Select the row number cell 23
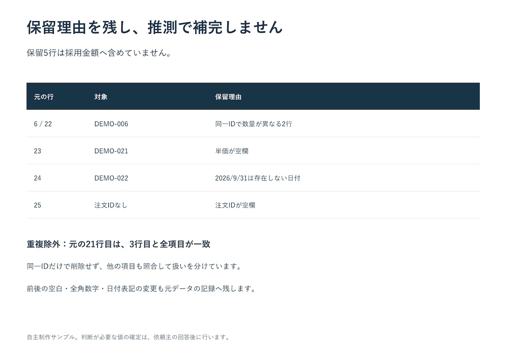 [38, 151]
